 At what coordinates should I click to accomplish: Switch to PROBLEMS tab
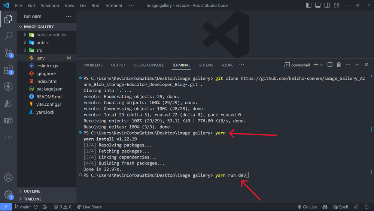(93, 65)
